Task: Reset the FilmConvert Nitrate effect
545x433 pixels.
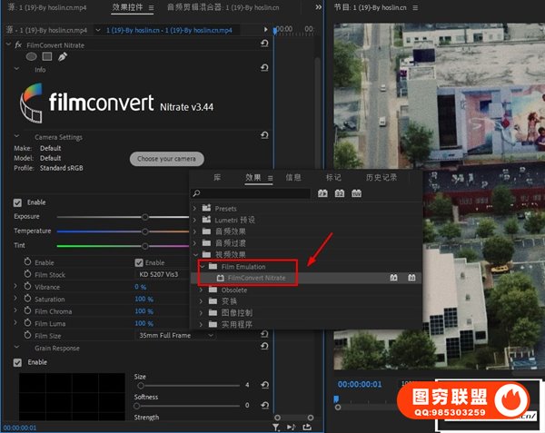Action: (263, 44)
